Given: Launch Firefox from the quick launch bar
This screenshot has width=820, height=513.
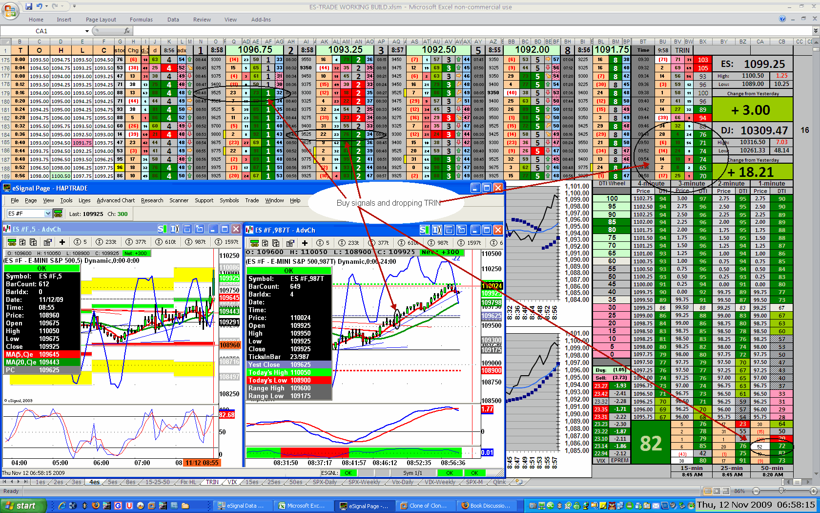Looking at the screenshot, I should pos(96,506).
